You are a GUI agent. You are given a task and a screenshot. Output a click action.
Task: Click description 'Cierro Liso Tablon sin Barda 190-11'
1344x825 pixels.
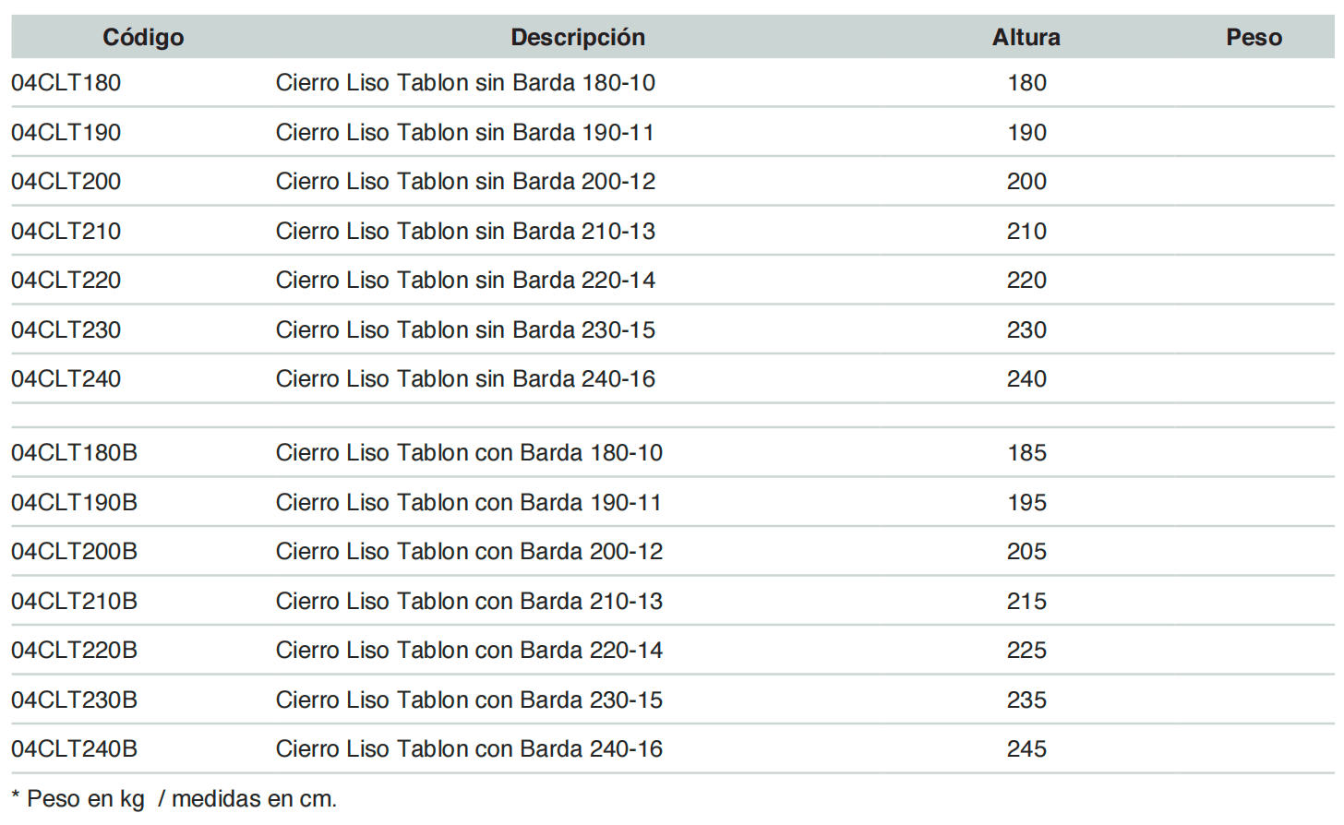tap(465, 133)
